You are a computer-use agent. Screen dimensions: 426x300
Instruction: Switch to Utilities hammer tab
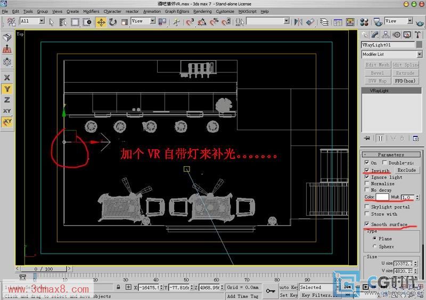coord(417,35)
